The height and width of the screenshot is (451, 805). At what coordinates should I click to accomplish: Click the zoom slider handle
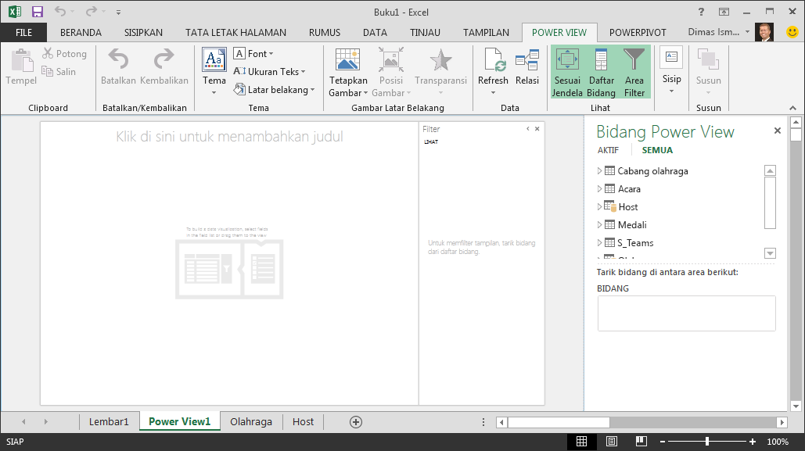pos(707,442)
